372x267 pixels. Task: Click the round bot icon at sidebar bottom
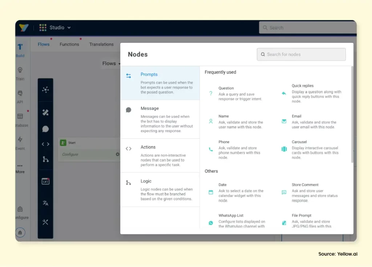[x=20, y=232]
